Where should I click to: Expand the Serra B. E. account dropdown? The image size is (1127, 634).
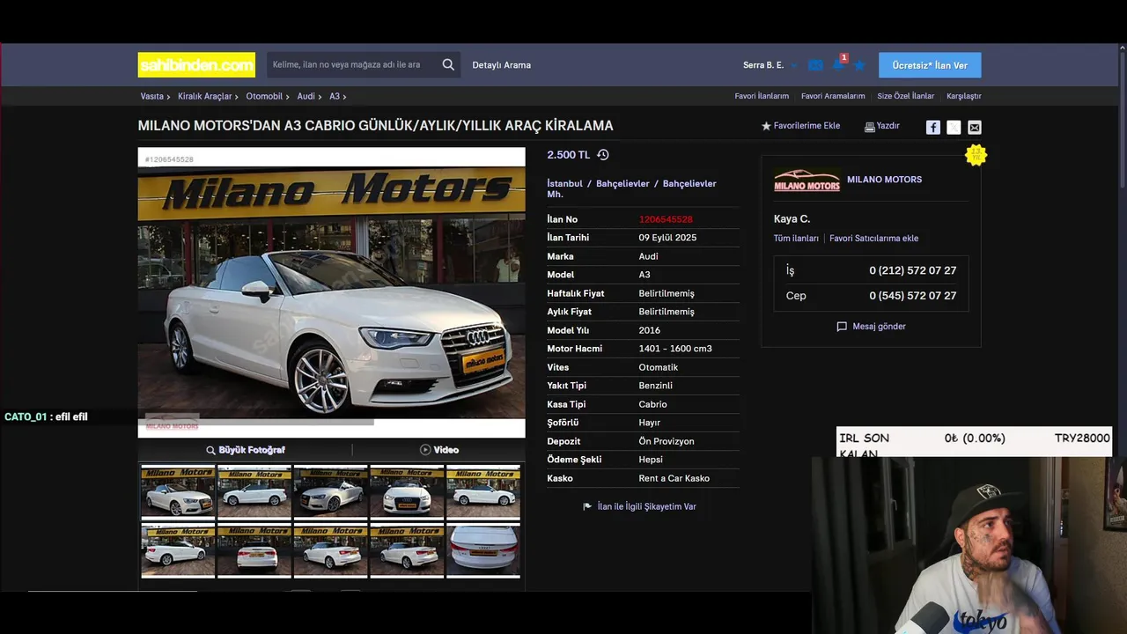click(794, 65)
